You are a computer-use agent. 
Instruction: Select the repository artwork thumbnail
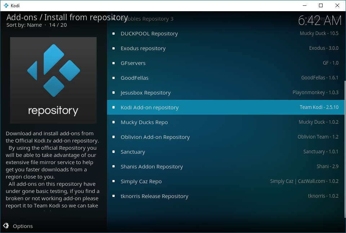point(53,80)
